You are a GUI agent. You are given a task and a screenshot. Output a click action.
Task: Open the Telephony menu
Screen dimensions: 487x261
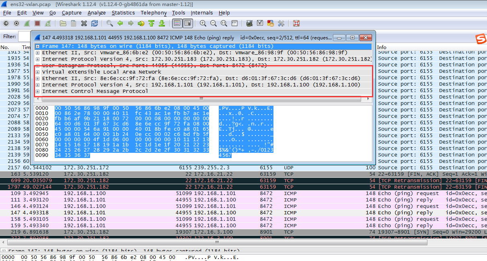(154, 13)
